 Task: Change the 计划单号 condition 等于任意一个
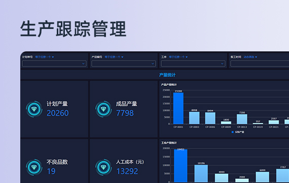(x=45, y=57)
